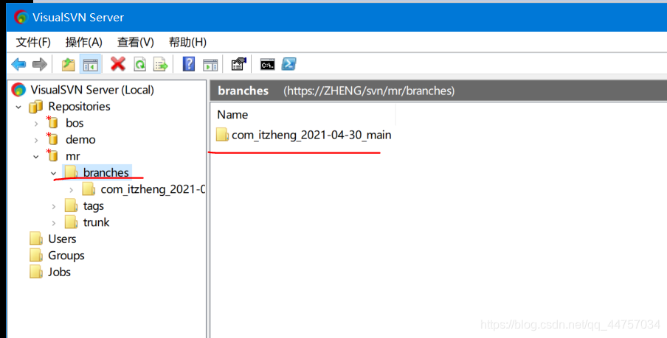Collapse the branches folder chevron

(x=54, y=173)
